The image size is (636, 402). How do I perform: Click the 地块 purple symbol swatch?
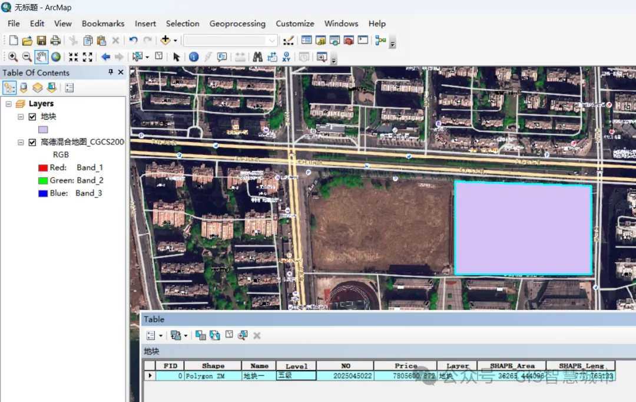(x=43, y=130)
